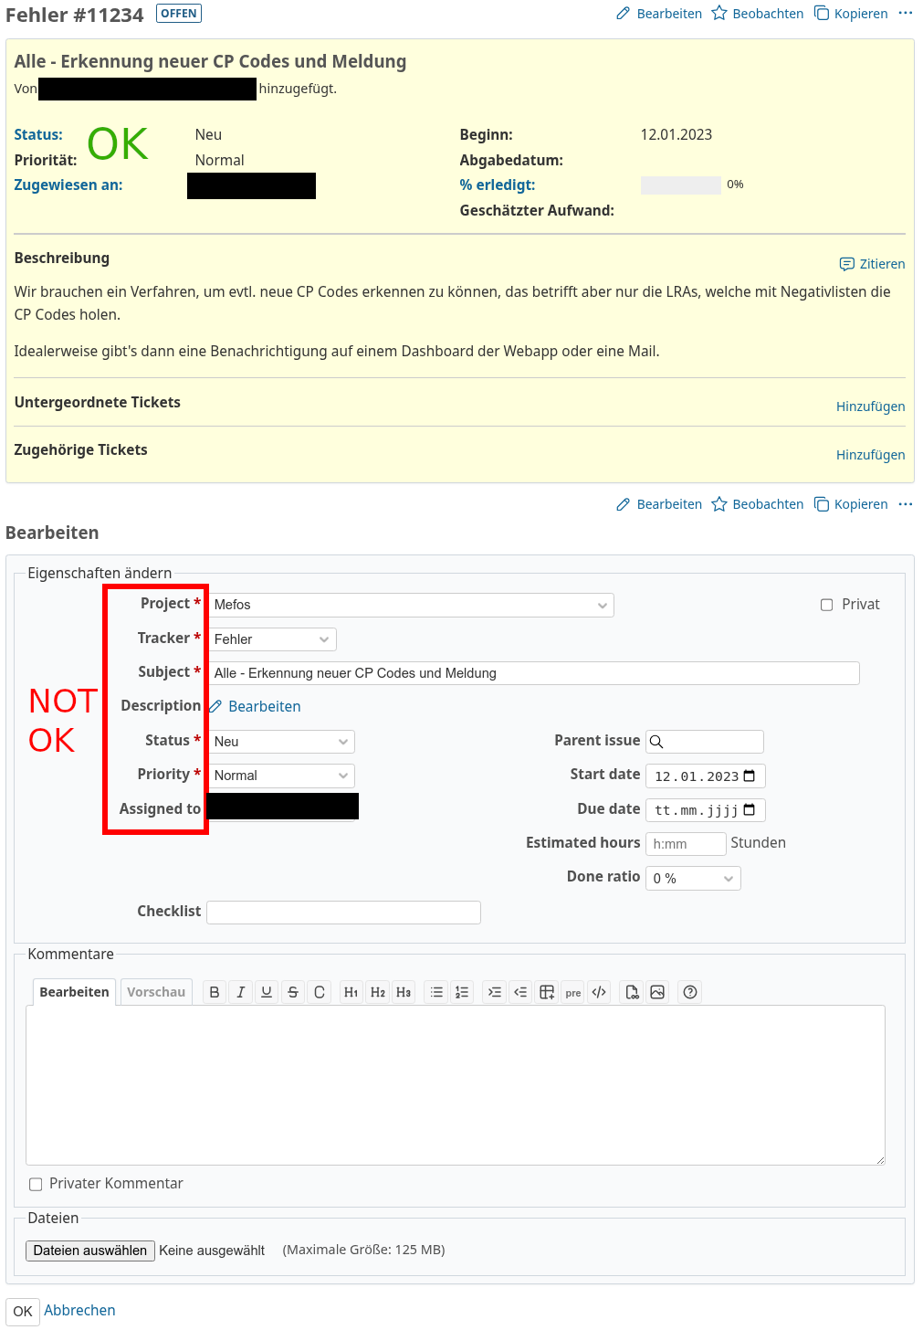The height and width of the screenshot is (1330, 923).
Task: Insert Heading 3 in comment
Action: tap(404, 992)
